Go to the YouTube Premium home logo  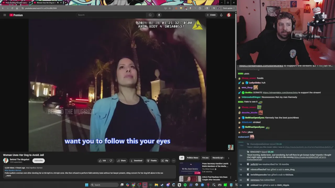point(16,15)
